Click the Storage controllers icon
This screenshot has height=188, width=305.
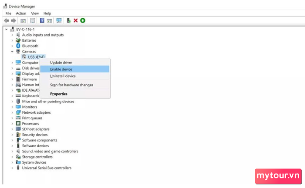(18, 157)
